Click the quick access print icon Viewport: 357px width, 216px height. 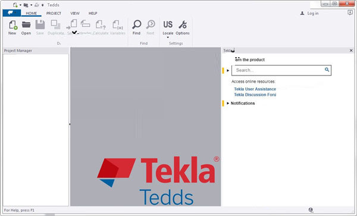tap(37, 5)
